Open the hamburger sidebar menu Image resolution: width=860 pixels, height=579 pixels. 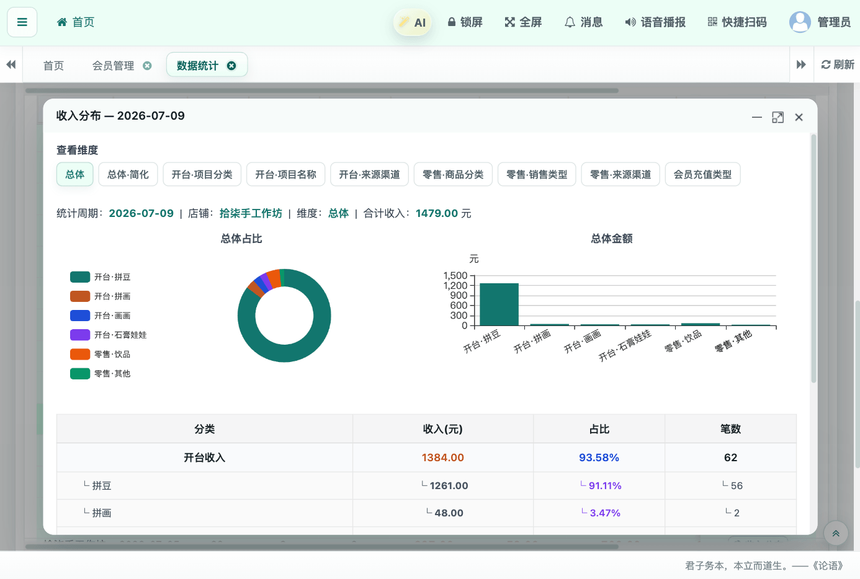[22, 22]
